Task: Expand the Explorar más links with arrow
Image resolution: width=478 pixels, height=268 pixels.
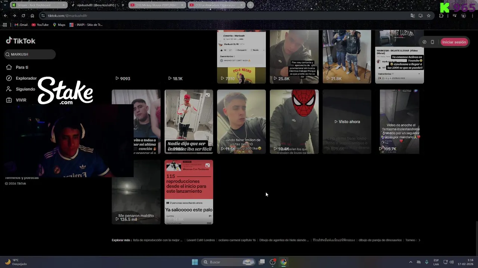Action: (419, 240)
